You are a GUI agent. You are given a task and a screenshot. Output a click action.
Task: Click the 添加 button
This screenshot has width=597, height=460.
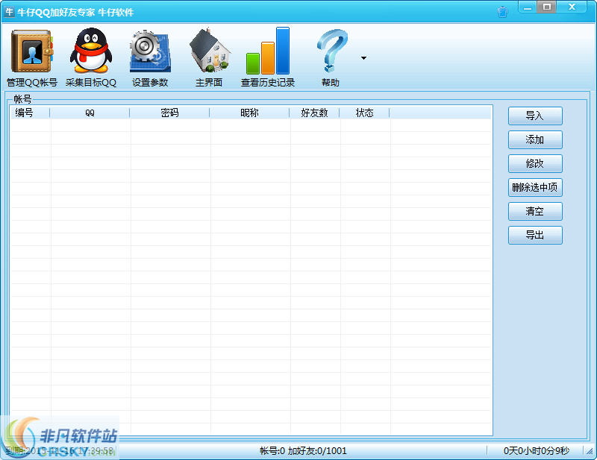pos(535,139)
